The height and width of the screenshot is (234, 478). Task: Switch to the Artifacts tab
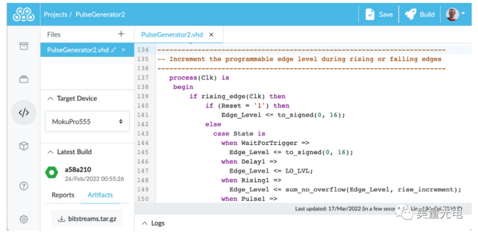pyautogui.click(x=100, y=195)
